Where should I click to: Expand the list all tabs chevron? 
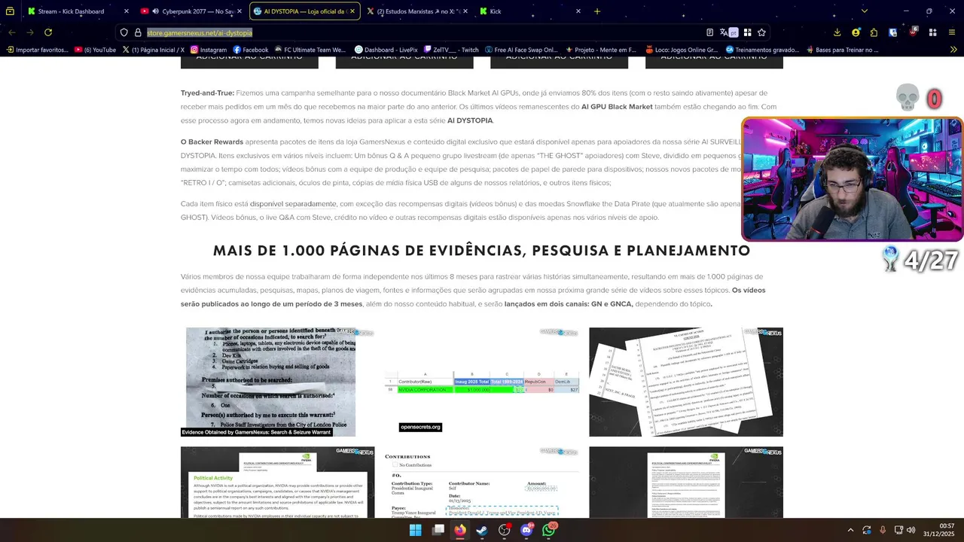[864, 11]
